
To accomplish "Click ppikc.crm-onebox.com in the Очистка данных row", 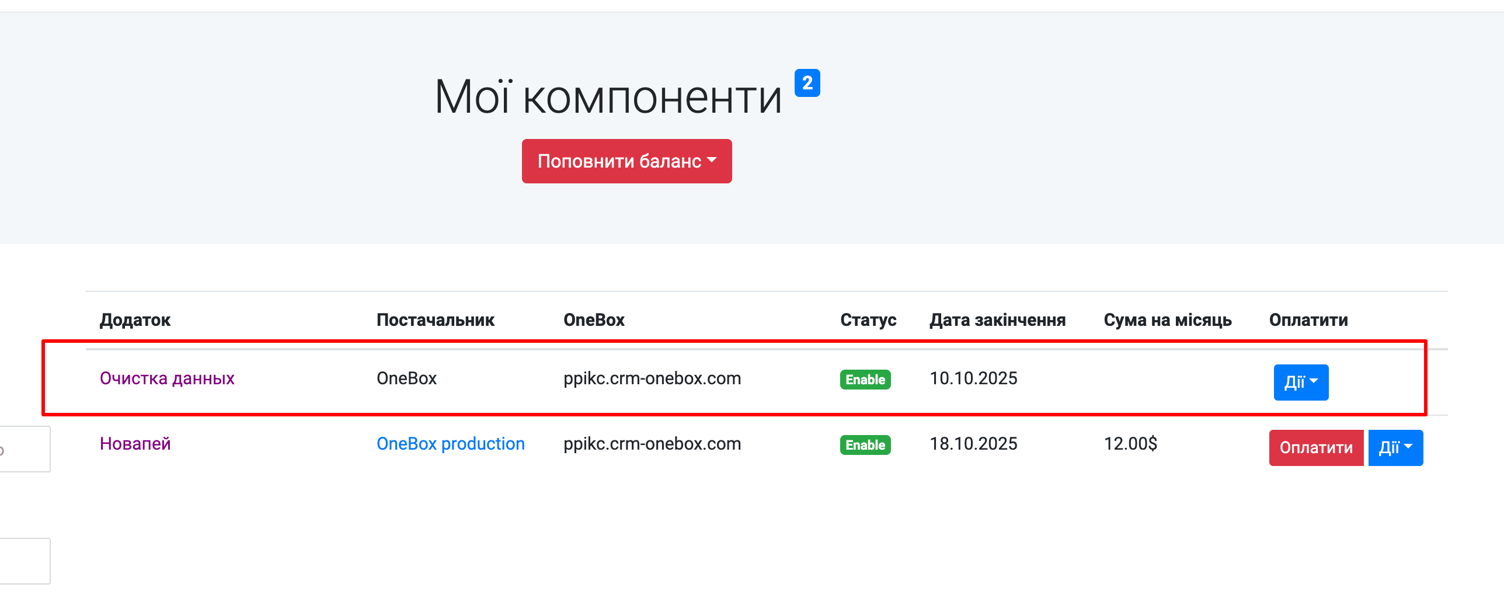I will [x=652, y=378].
